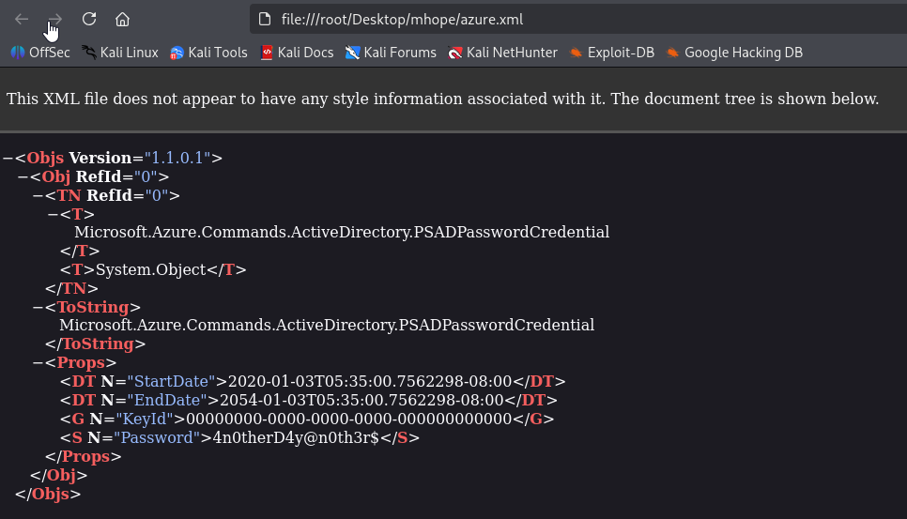
Task: Focus the address bar showing azure.xml path
Action: [x=578, y=19]
